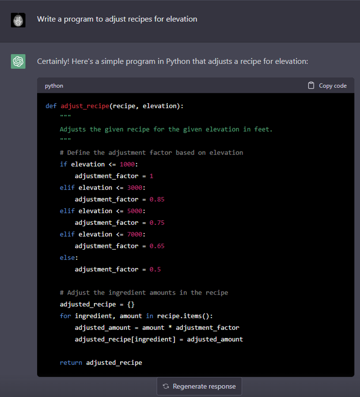Click the comment "# Define the adjustment factor based on elevation"
360x397 pixels.
coord(151,153)
